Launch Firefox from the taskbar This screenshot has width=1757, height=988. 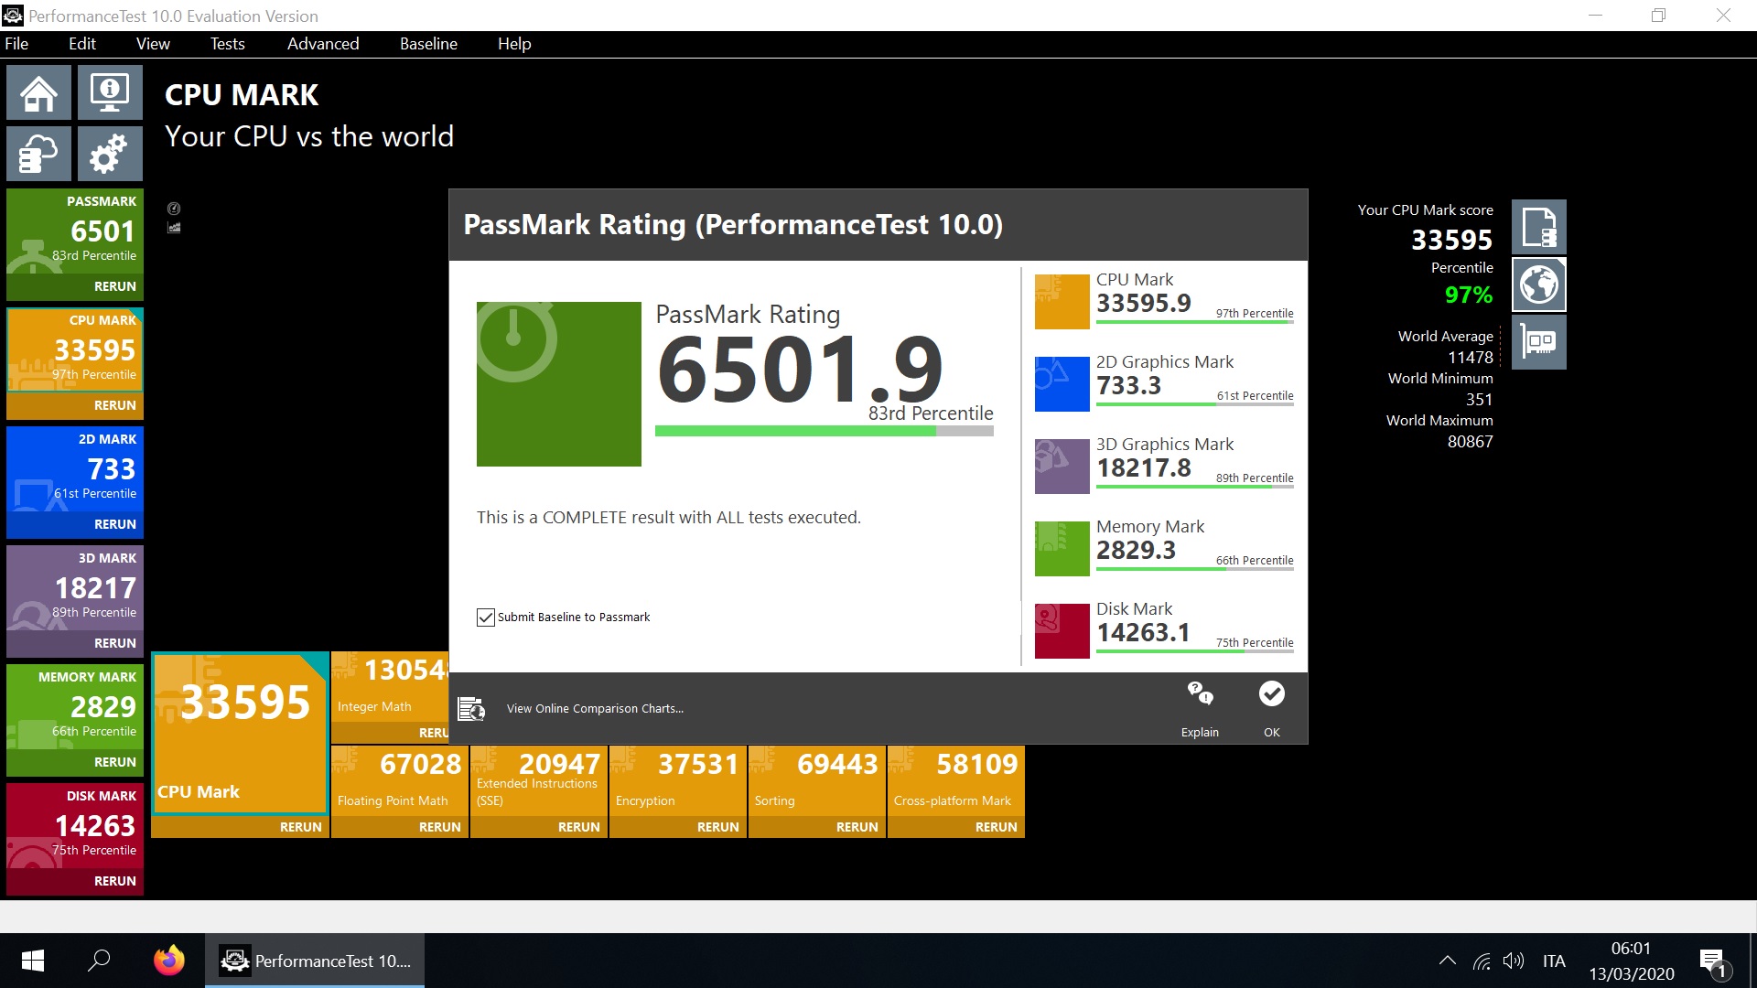pyautogui.click(x=168, y=961)
